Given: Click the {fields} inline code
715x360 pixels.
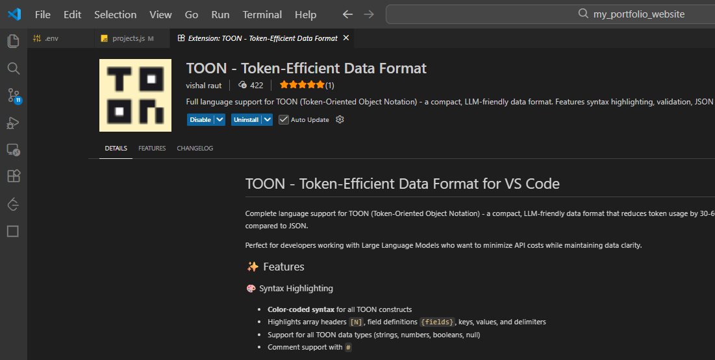Looking at the screenshot, I should [437, 322].
